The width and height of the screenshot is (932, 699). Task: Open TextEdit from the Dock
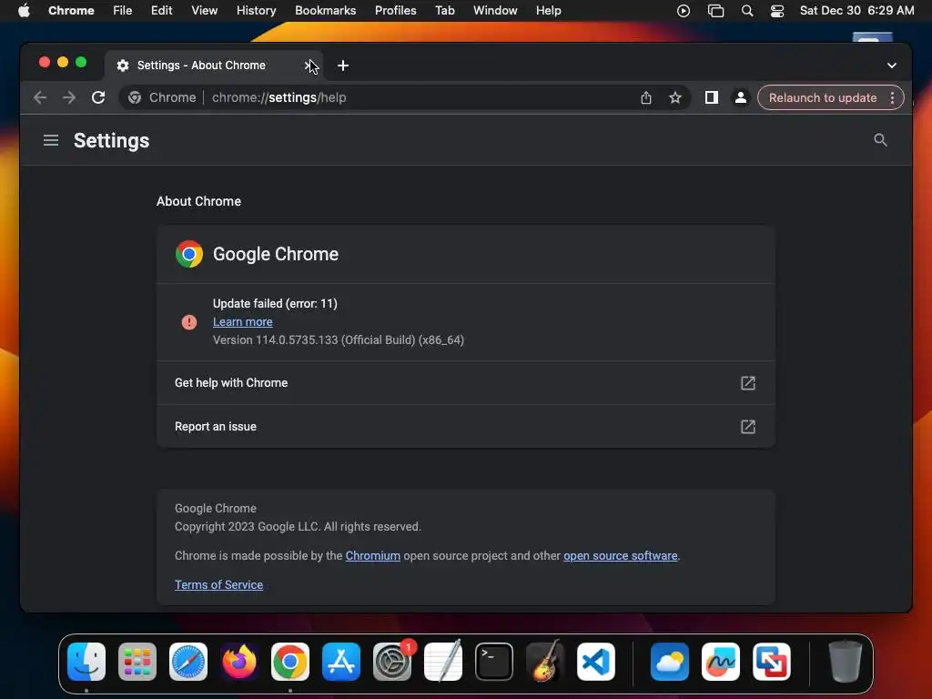pos(443,662)
